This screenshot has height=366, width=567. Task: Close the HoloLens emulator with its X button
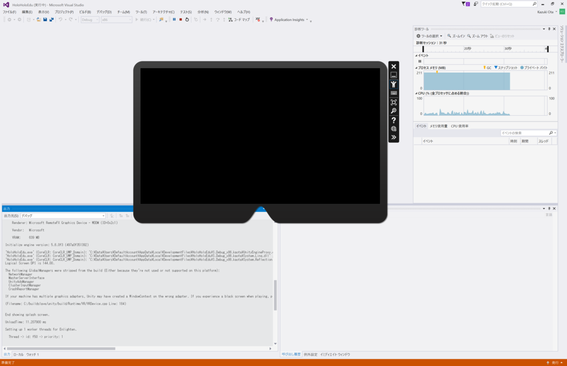[x=394, y=66]
